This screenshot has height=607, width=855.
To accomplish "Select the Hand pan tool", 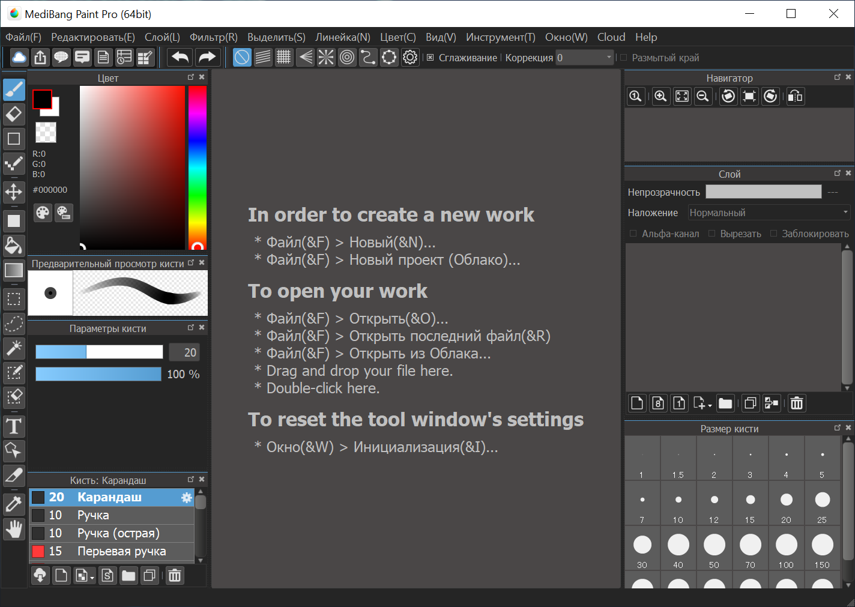I will coord(14,529).
